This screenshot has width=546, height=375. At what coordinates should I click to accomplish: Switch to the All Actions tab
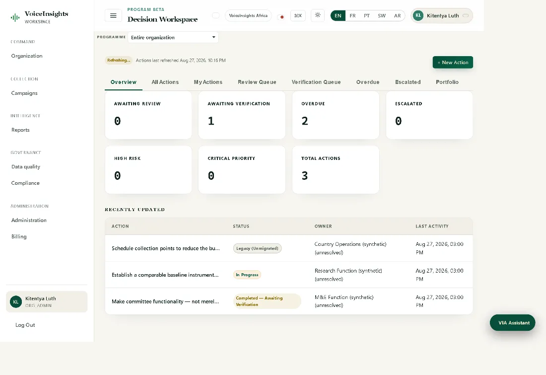[165, 82]
